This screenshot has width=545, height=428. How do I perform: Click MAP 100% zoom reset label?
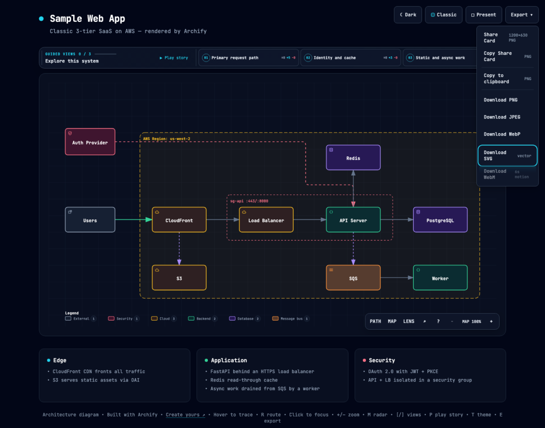pyautogui.click(x=471, y=322)
